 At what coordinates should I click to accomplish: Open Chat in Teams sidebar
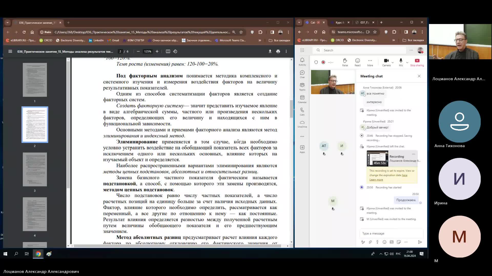(x=302, y=74)
